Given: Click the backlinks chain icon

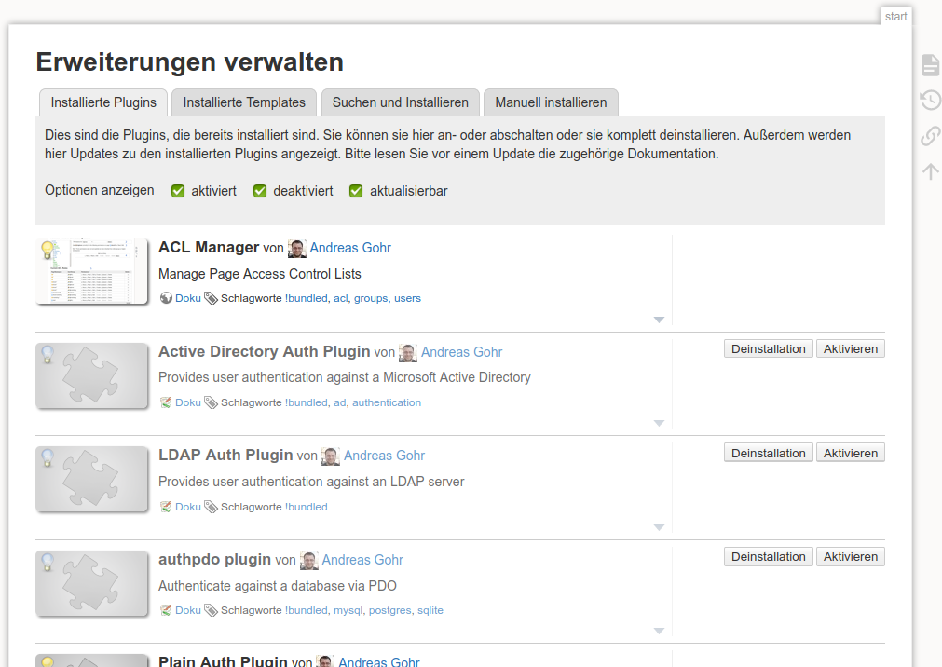Looking at the screenshot, I should 930,136.
